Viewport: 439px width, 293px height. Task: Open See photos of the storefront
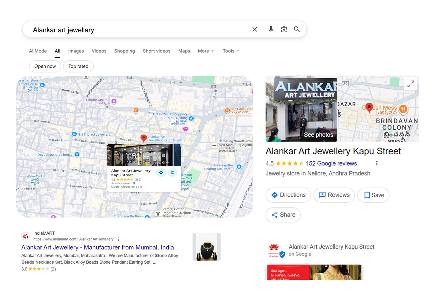click(319, 135)
